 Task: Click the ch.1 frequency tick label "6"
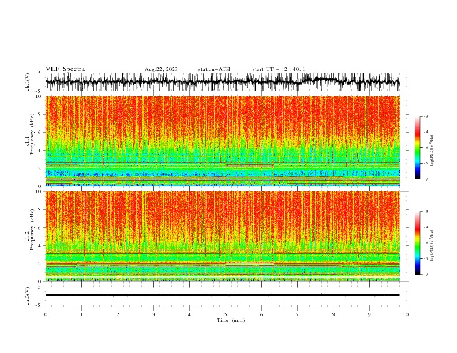pyautogui.click(x=40, y=132)
